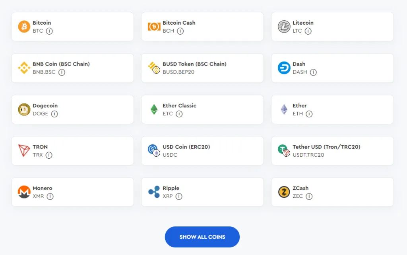Select the ZCash coin name
The width and height of the screenshot is (407, 255).
(x=300, y=188)
